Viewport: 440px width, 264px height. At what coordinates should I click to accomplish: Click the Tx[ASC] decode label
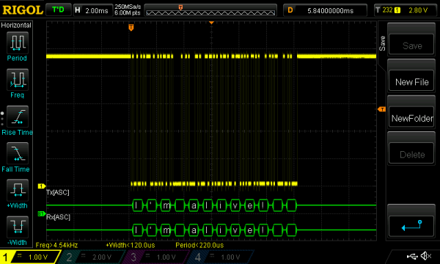(57, 192)
